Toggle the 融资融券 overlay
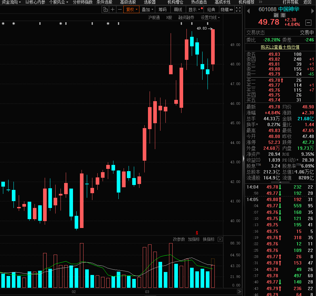The image size is (316, 296). [x=186, y=17]
